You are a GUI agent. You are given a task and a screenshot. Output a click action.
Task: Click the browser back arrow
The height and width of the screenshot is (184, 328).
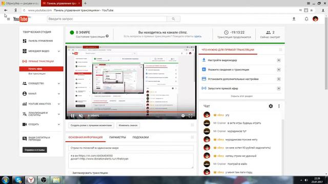(6, 10)
